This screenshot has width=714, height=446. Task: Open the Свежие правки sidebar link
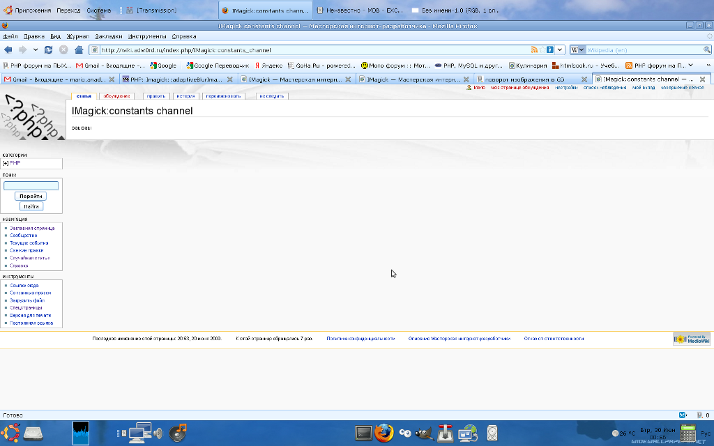[26, 250]
